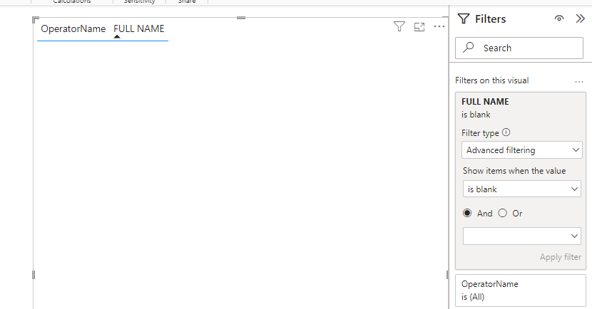Sort by FULL NAME column header
This screenshot has height=309, width=592.
(x=139, y=28)
